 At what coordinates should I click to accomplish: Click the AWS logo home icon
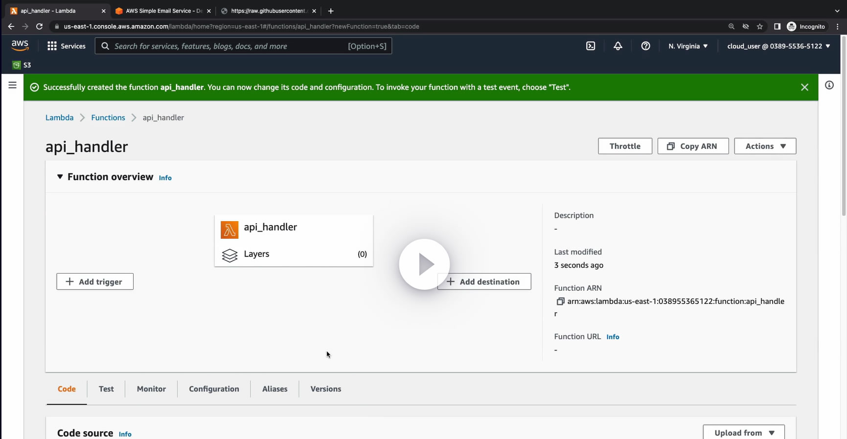pos(20,46)
